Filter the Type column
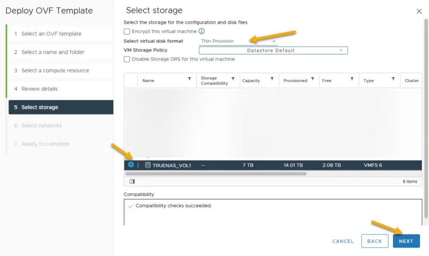 [394, 80]
